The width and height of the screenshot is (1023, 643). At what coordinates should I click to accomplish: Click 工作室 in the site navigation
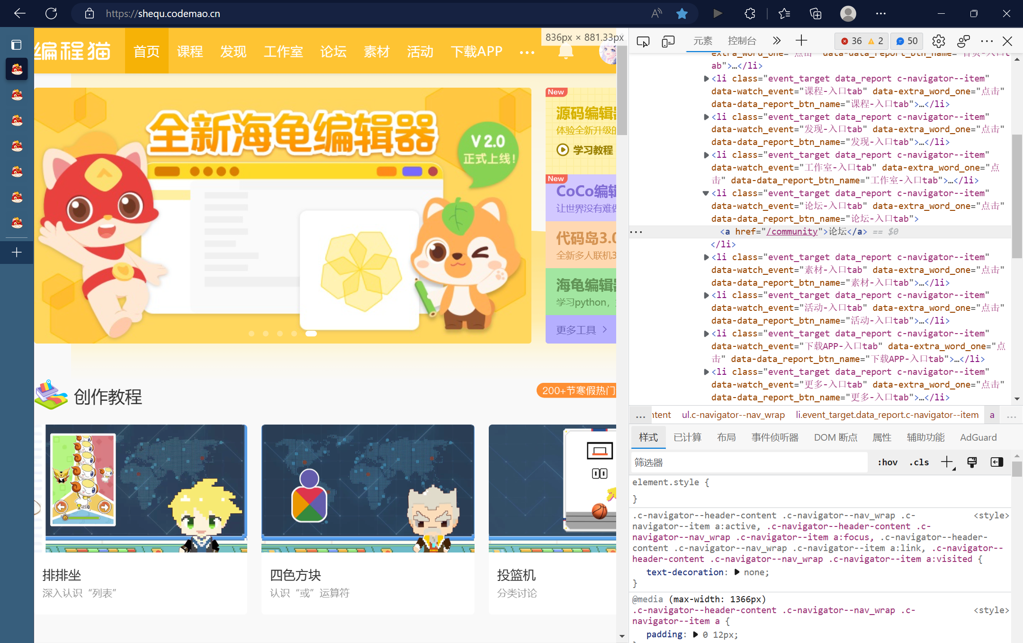283,51
